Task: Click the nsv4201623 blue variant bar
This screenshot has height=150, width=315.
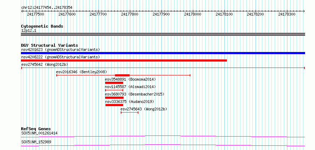Action: pyautogui.click(x=163, y=53)
